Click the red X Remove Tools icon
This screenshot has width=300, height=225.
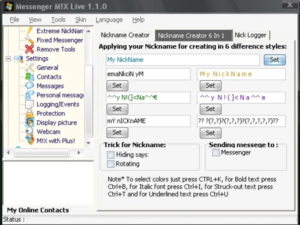coord(30,49)
